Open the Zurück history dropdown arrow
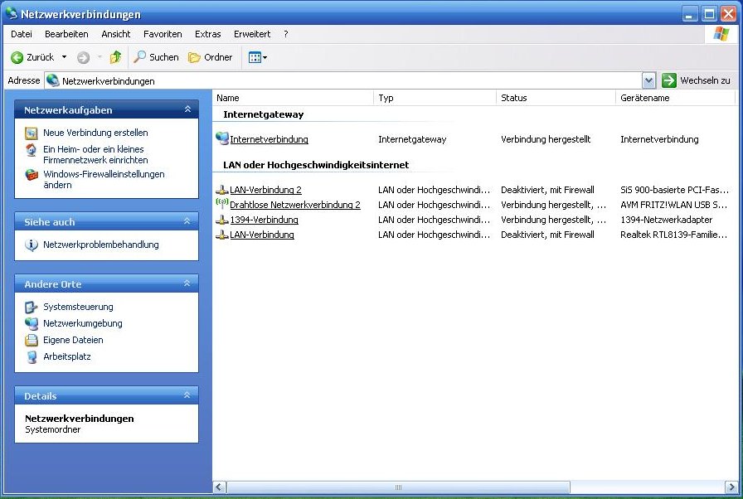Image resolution: width=743 pixels, height=499 pixels. 64,57
